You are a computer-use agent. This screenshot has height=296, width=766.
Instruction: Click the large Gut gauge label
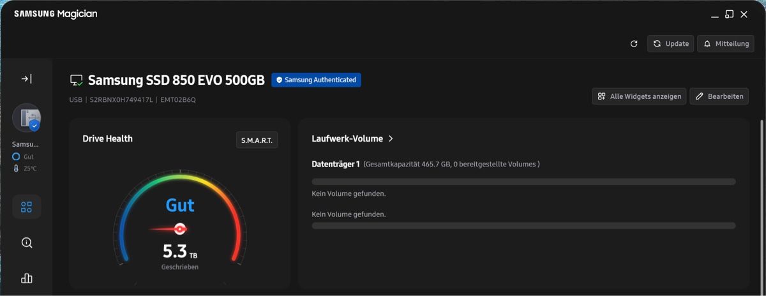[180, 205]
